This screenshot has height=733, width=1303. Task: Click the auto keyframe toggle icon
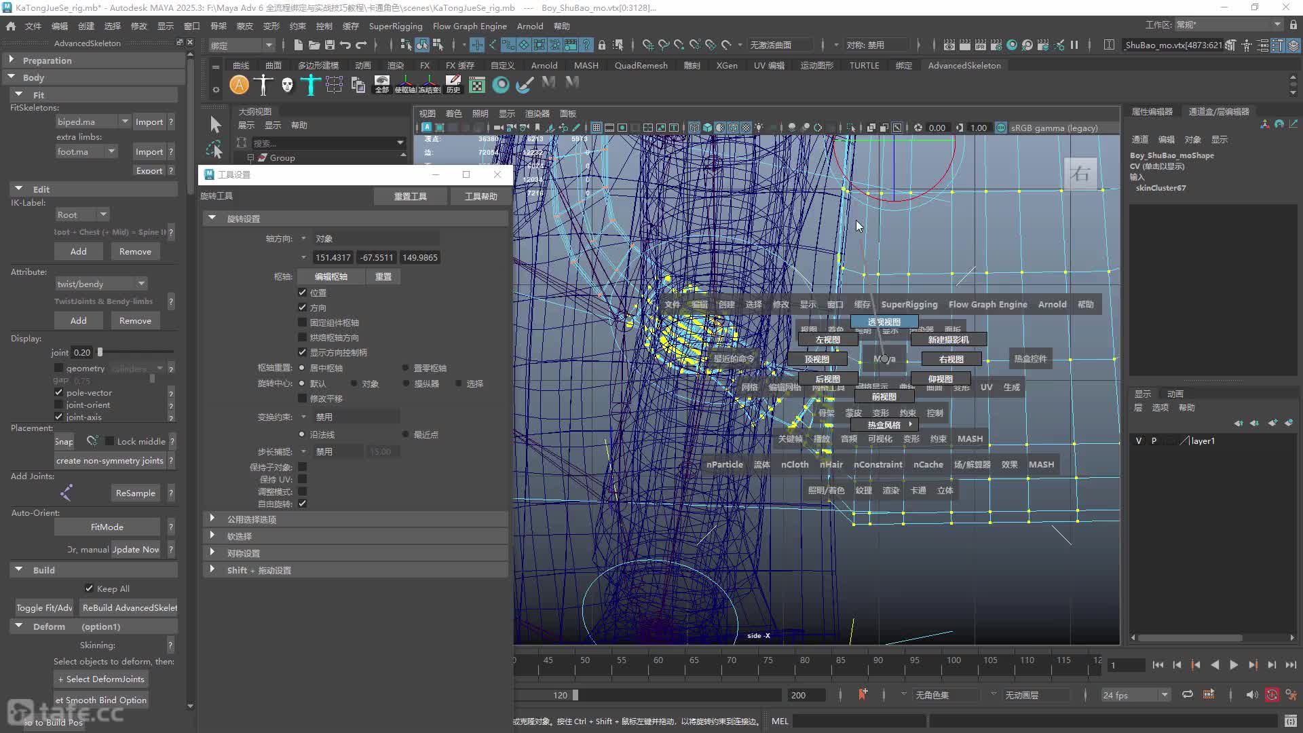[x=1272, y=695]
